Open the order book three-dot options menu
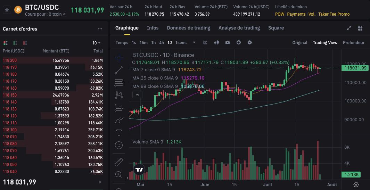 click(x=100, y=29)
